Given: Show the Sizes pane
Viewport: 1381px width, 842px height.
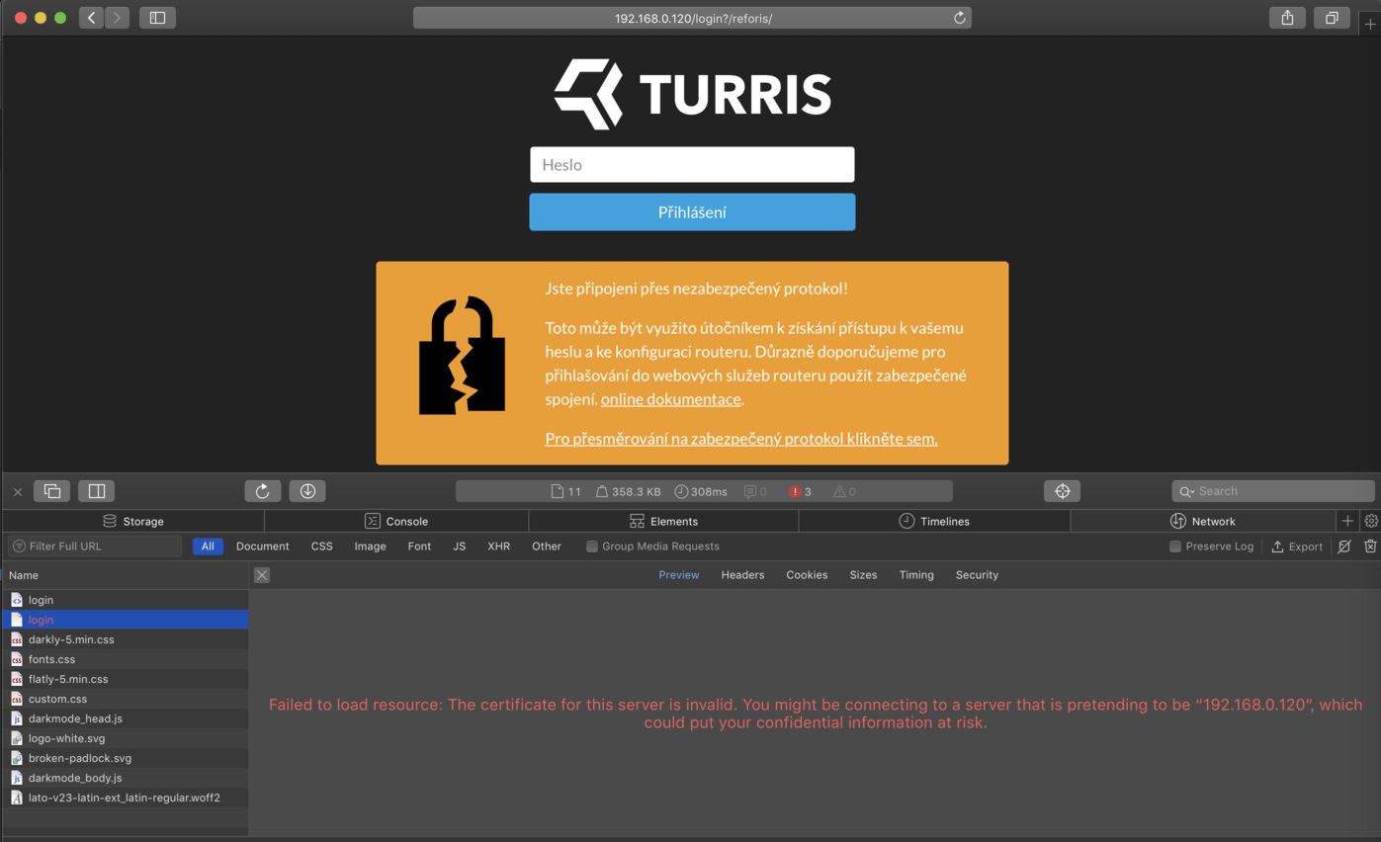Looking at the screenshot, I should point(863,575).
